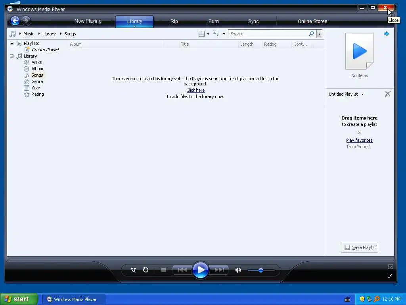Open the Music breadcrumb arrow

pyautogui.click(x=20, y=34)
